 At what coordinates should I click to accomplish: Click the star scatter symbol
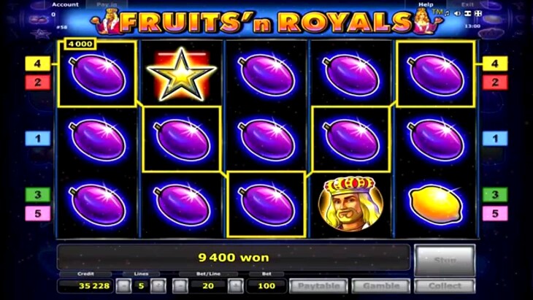pos(182,74)
